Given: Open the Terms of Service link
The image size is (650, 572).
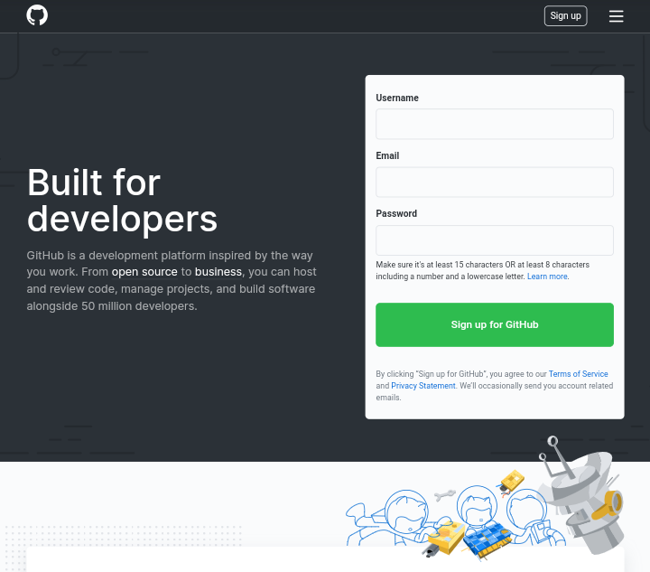Looking at the screenshot, I should click(578, 374).
